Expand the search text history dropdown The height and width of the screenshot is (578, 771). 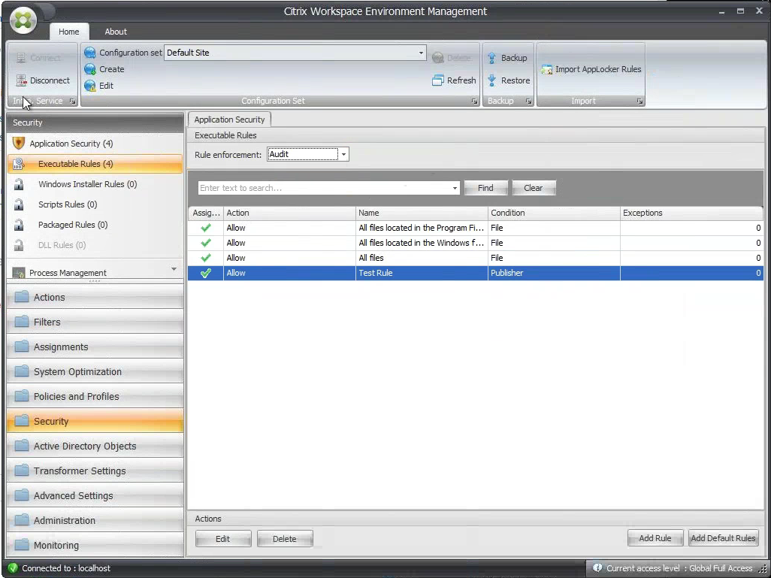[455, 189]
